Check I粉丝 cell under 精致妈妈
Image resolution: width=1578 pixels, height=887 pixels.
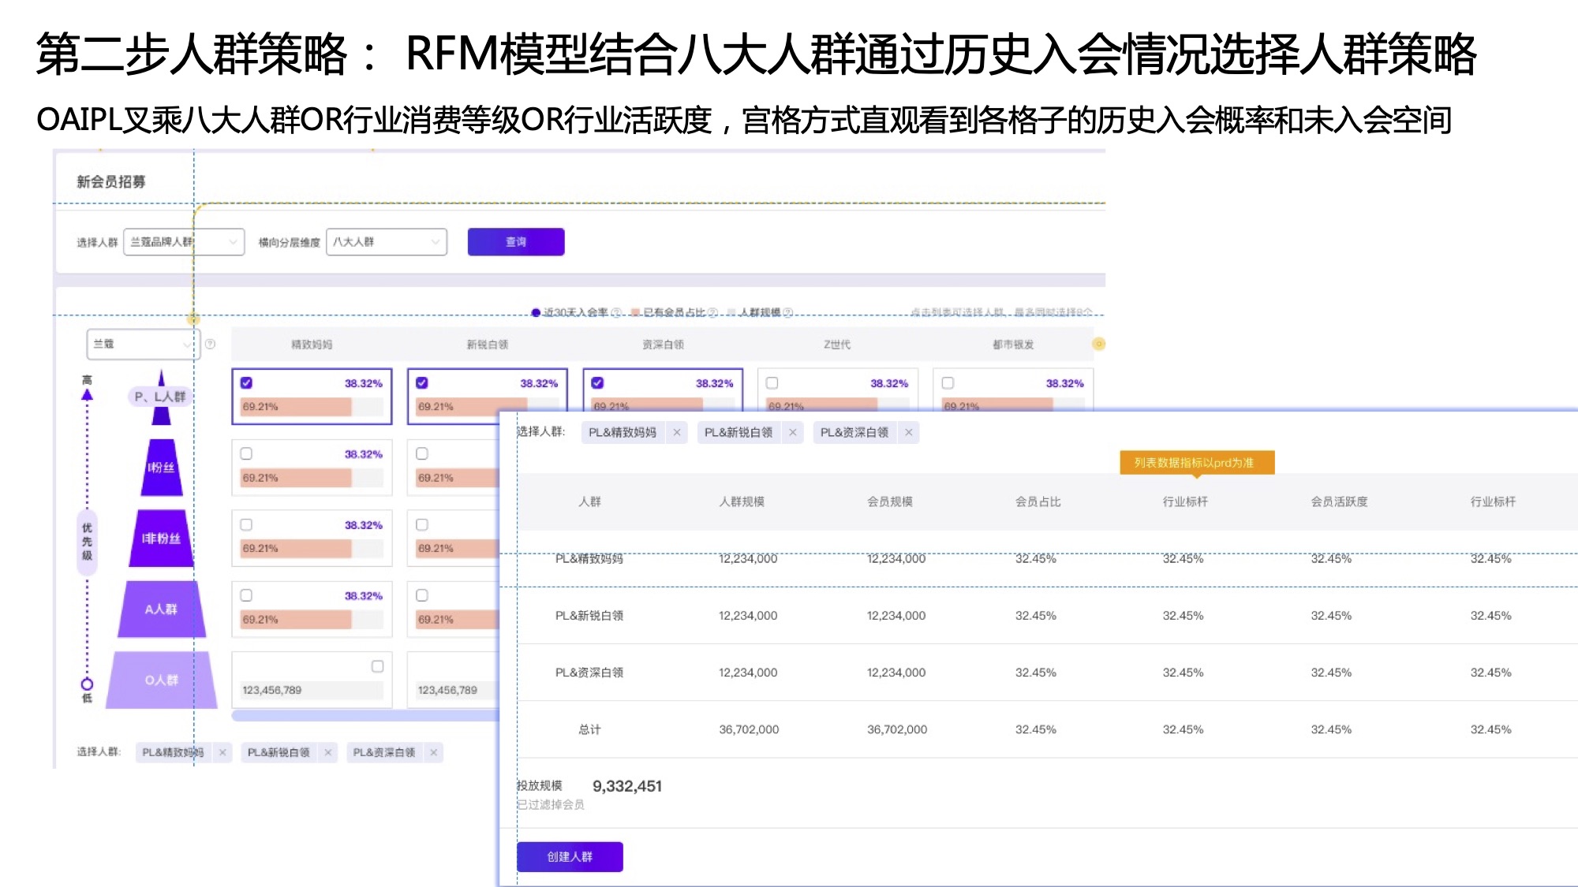coord(246,453)
